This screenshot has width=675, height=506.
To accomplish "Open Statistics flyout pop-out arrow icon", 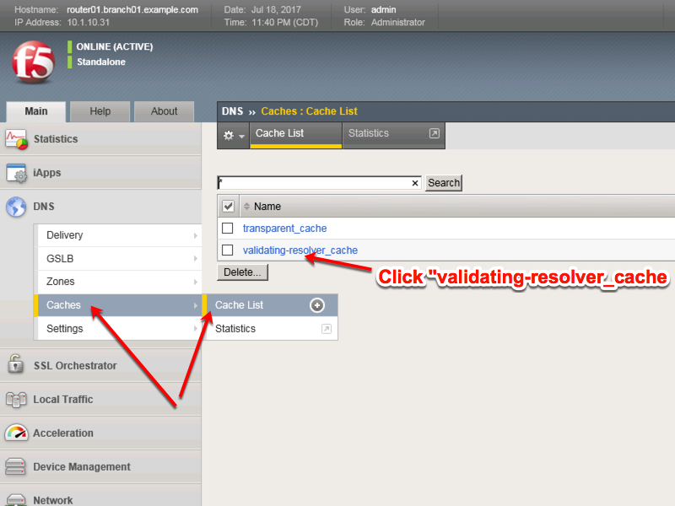I will tap(327, 329).
